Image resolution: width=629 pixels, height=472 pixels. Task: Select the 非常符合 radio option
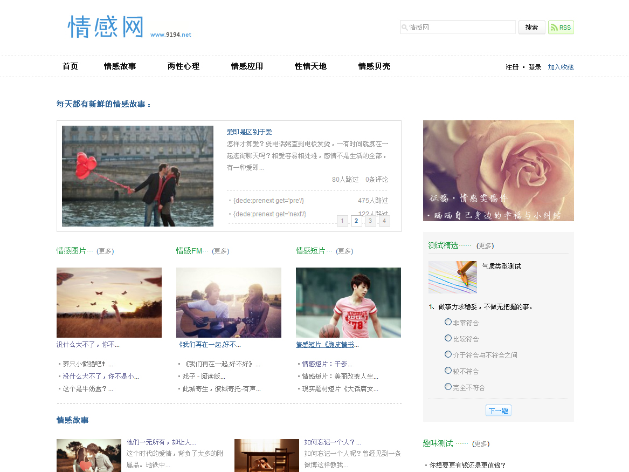tap(448, 321)
